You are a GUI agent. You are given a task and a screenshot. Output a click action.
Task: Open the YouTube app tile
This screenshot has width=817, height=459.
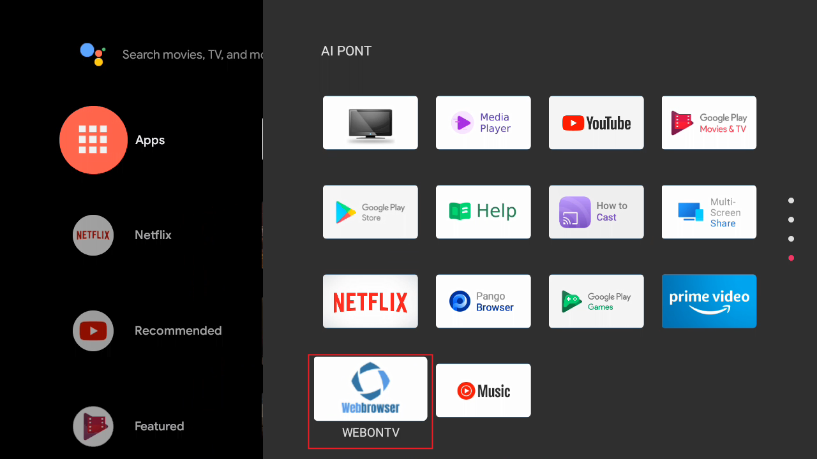[x=596, y=123]
